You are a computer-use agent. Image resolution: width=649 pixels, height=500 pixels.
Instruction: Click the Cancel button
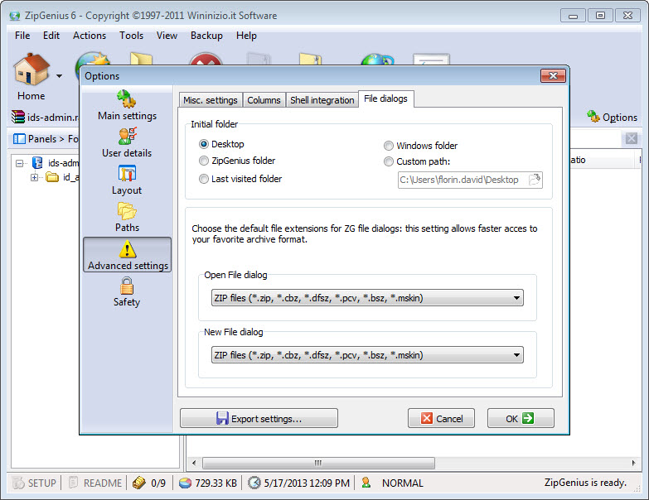tap(441, 418)
